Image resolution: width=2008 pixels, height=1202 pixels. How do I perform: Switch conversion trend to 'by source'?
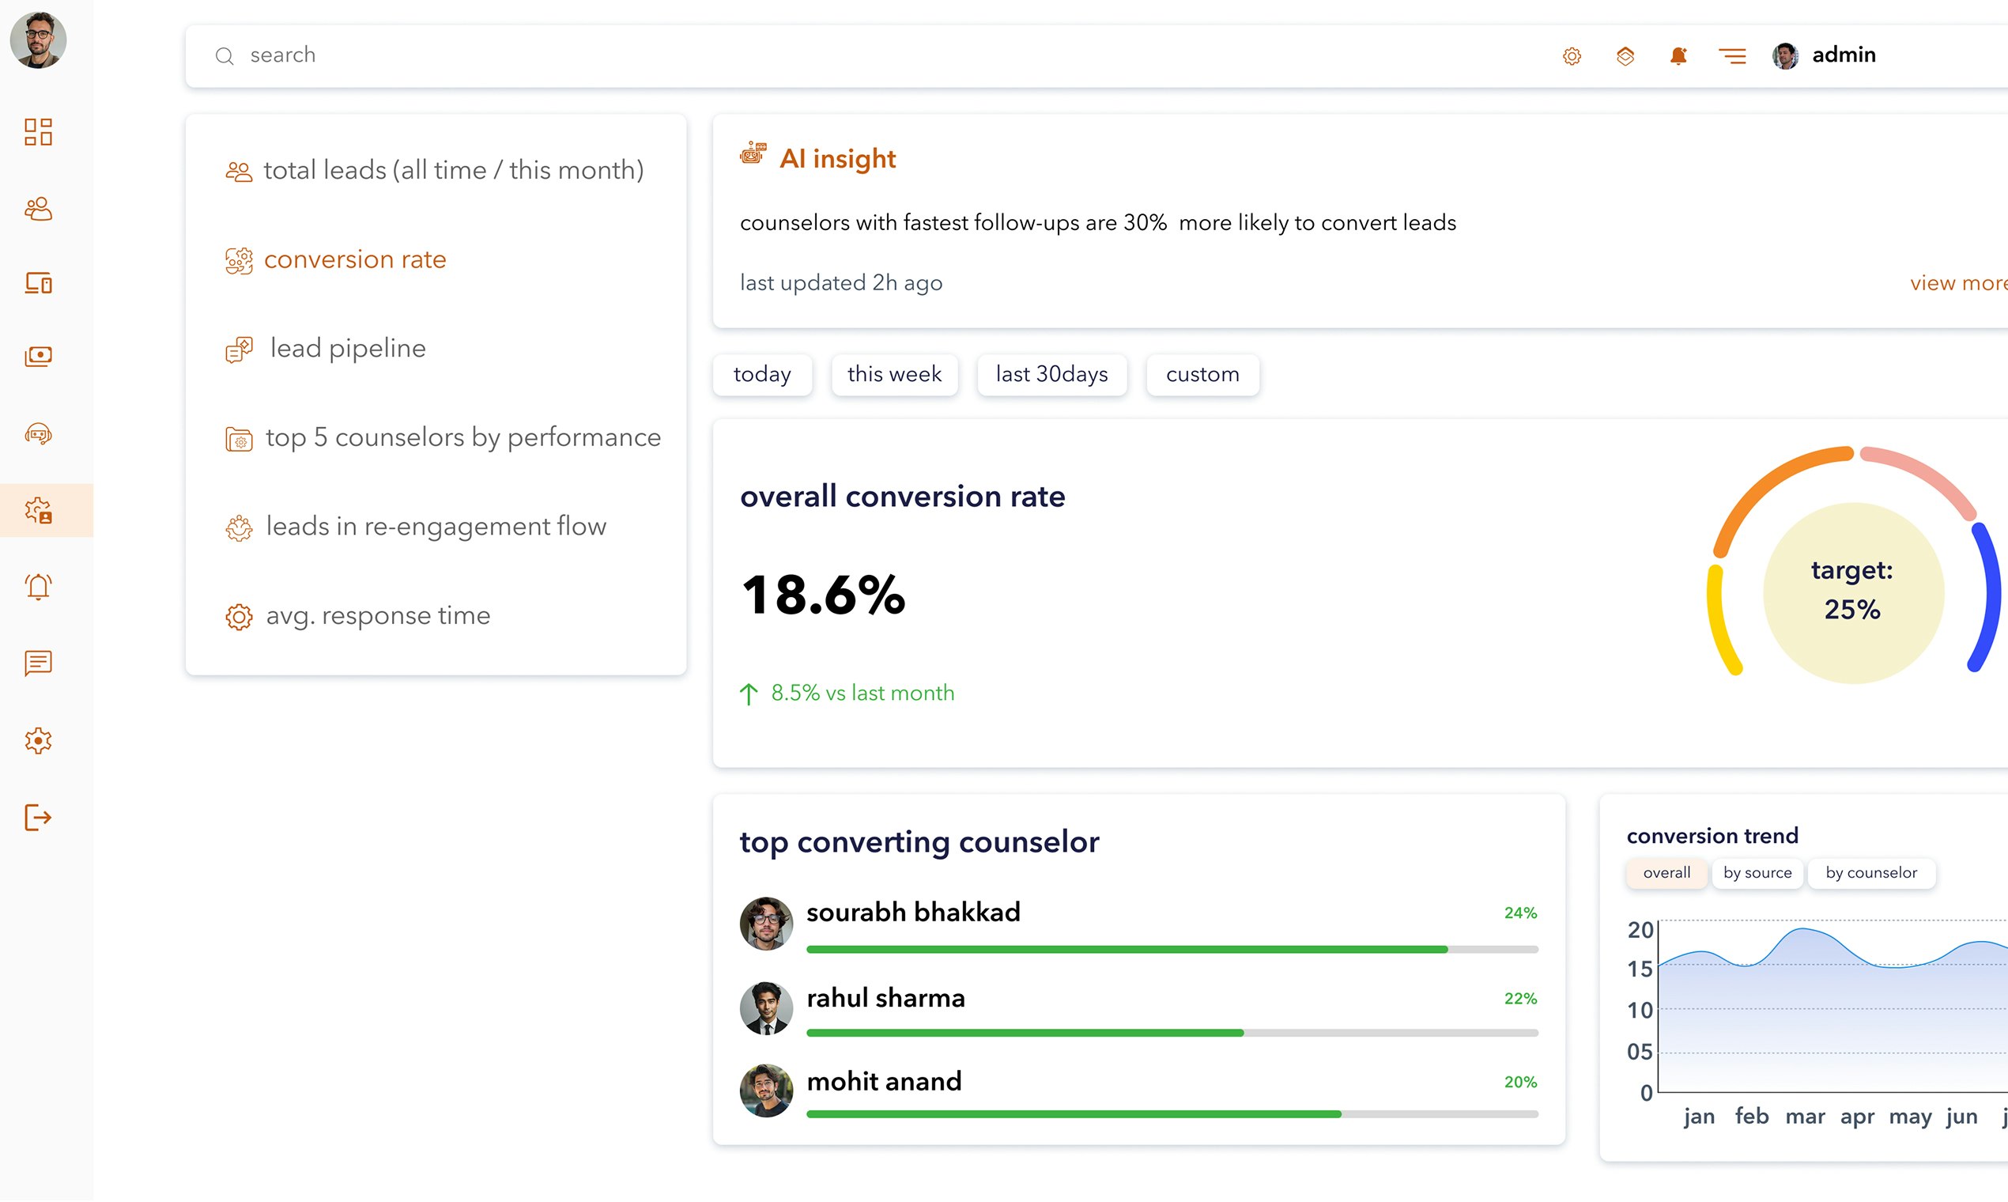pos(1757,872)
